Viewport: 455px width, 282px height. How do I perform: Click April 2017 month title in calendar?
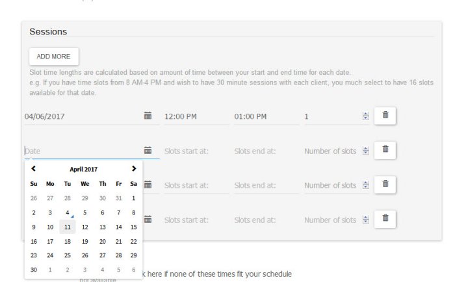(x=83, y=169)
